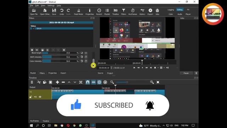The image size is (227, 128).
Task: Click the Pause button in Jobs panel
Action: point(186,73)
